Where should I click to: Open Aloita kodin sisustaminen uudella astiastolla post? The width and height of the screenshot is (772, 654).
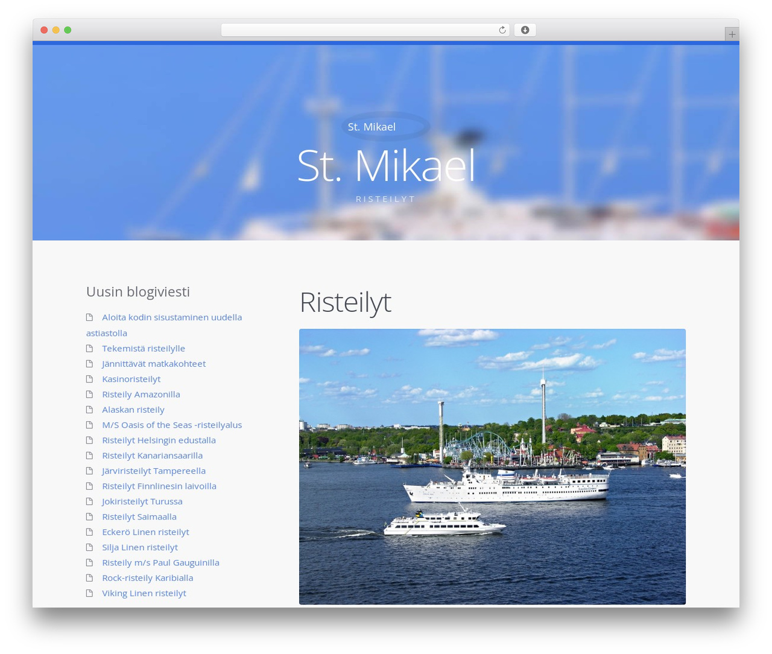click(x=164, y=325)
